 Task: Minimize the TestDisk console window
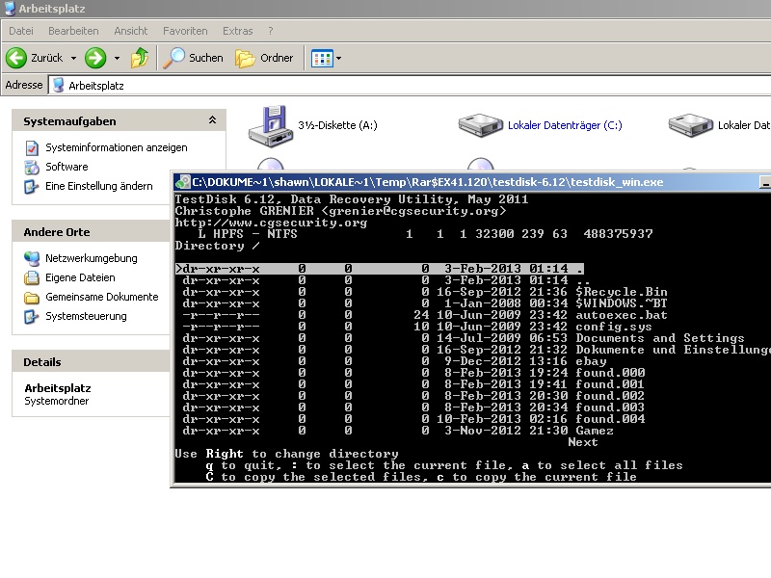765,183
